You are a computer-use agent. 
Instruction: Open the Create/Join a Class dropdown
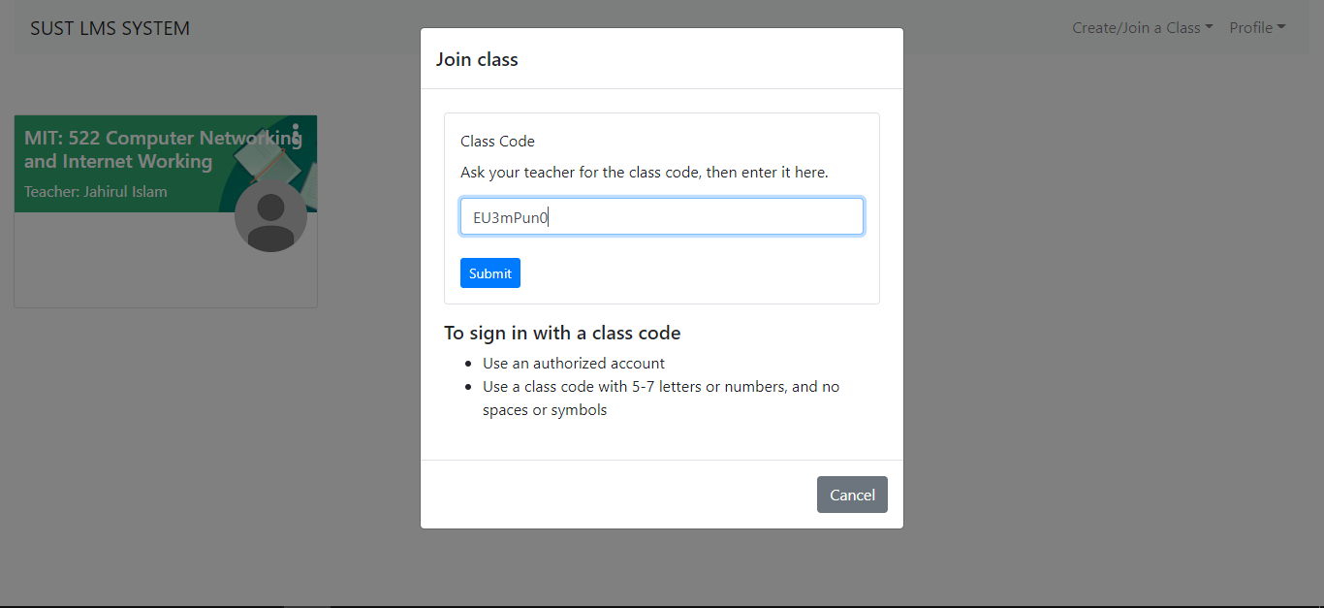point(1143,28)
